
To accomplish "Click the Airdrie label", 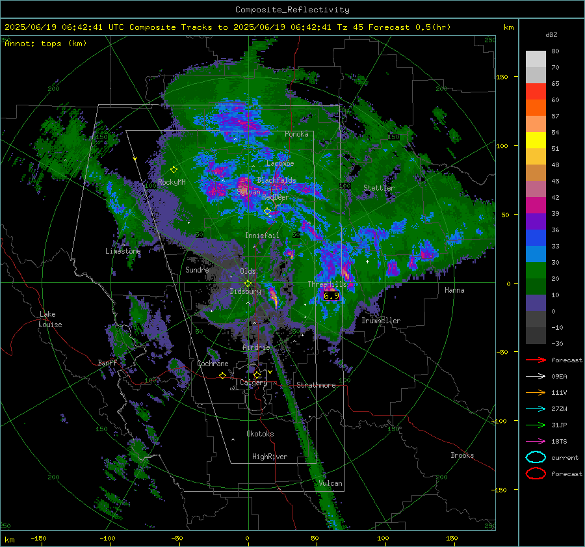I will (256, 347).
